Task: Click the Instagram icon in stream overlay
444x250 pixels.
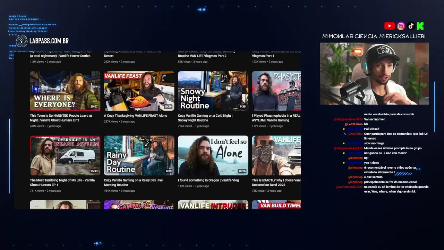Action: (x=401, y=26)
